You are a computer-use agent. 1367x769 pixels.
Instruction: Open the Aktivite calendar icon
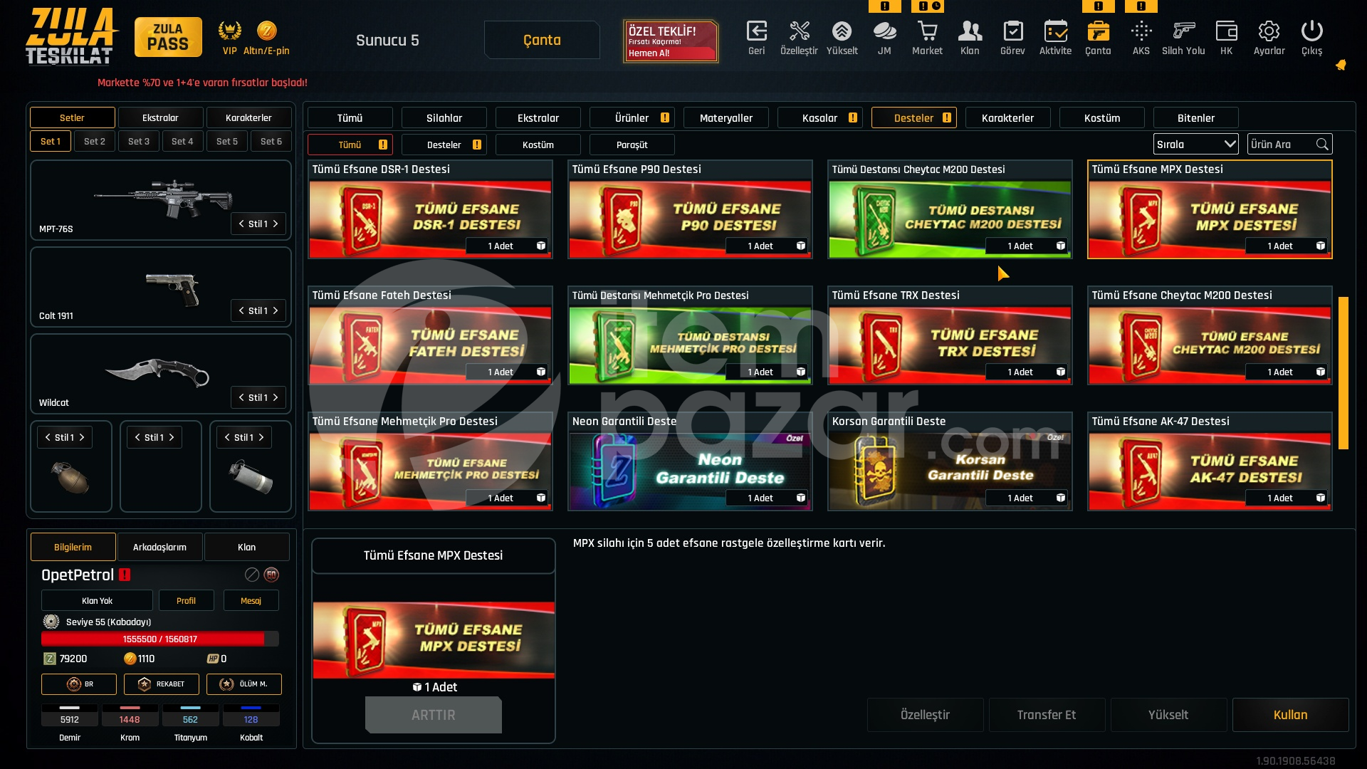pyautogui.click(x=1055, y=31)
